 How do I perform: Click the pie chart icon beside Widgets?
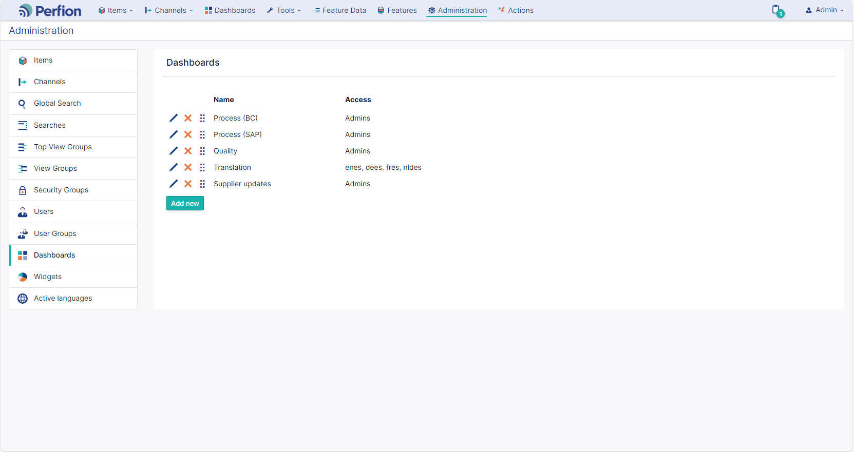click(23, 277)
